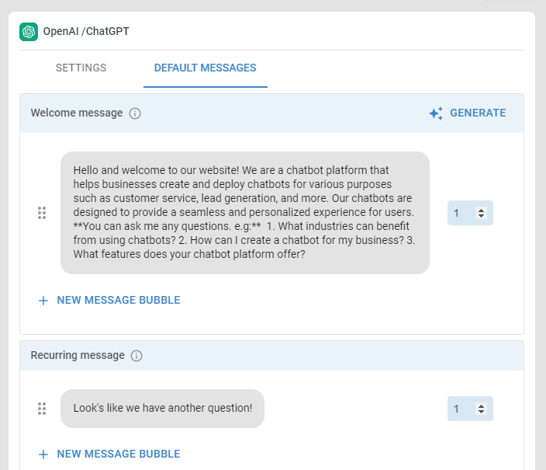
Task: Edit the welcome message bubble text
Action: point(245,213)
